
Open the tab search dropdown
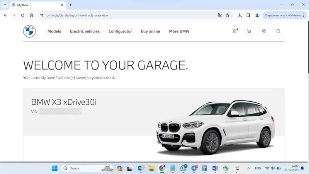[5, 5]
